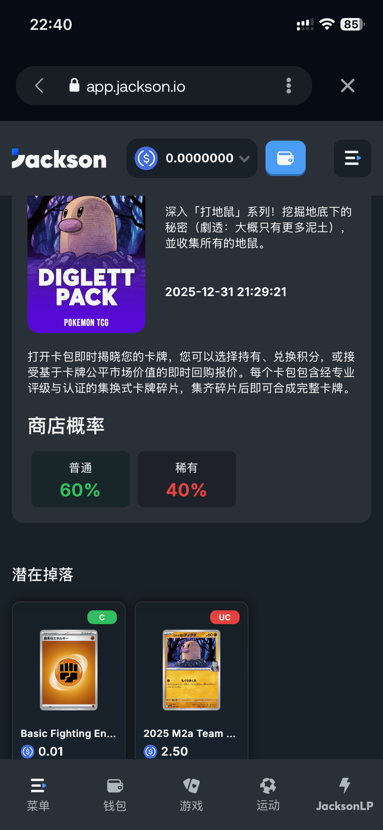Open the blue wallet button in header
This screenshot has height=830, width=383.
pyautogui.click(x=285, y=158)
